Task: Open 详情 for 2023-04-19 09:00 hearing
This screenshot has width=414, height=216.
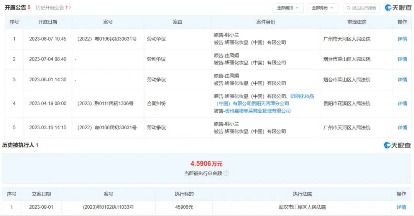Action: pos(402,103)
